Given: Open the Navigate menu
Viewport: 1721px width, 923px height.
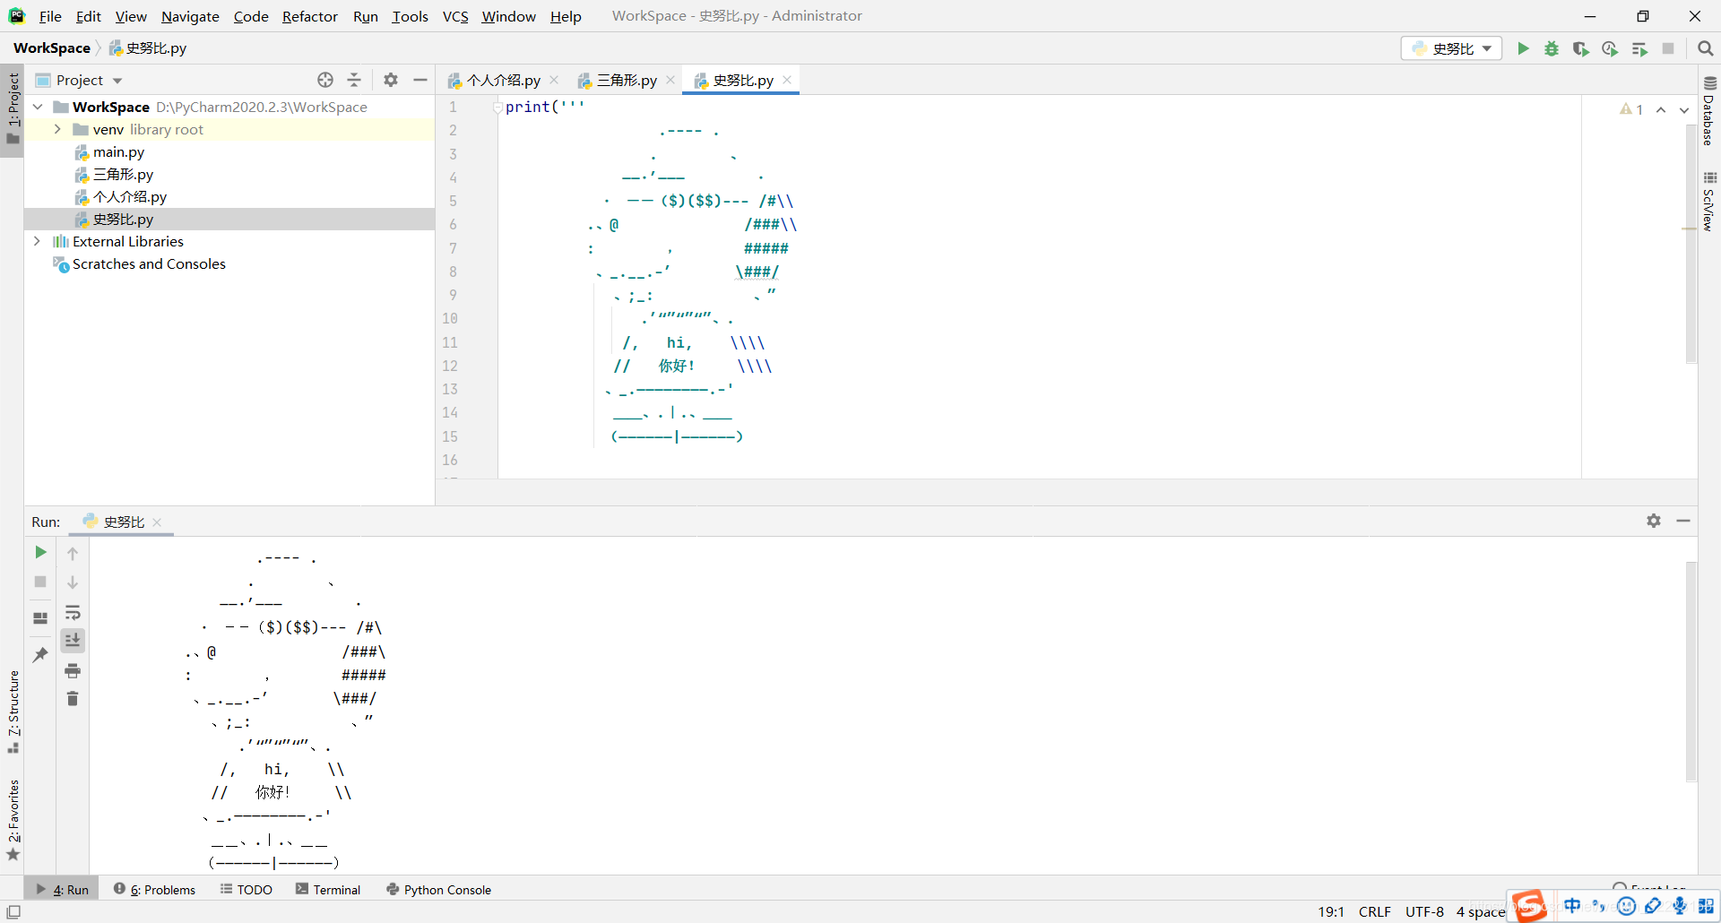Looking at the screenshot, I should pos(190,16).
